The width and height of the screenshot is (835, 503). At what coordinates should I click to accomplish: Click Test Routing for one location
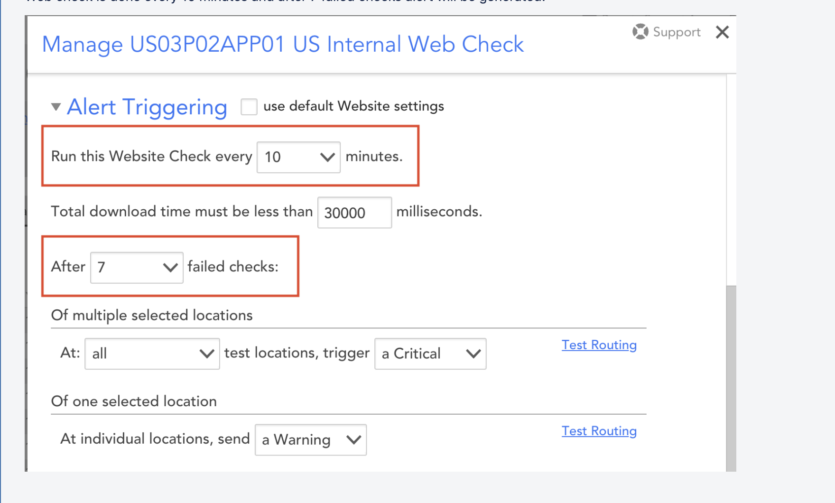pos(599,431)
